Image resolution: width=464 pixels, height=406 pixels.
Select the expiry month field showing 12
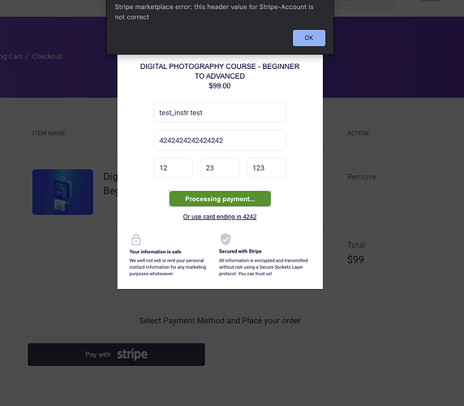pyautogui.click(x=173, y=168)
